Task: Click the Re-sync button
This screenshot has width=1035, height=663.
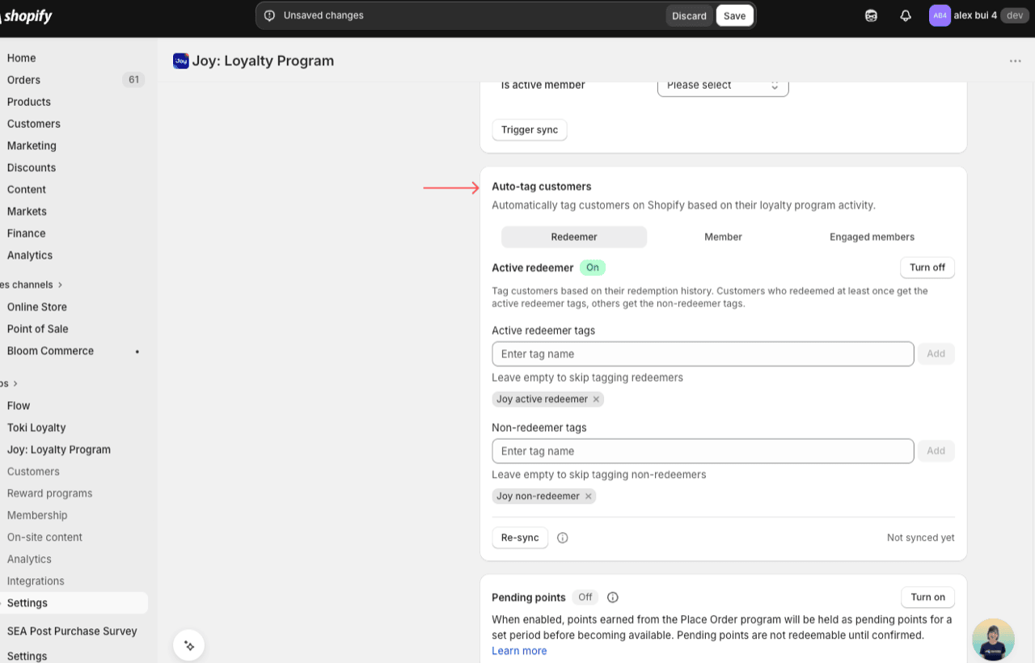Action: click(520, 538)
